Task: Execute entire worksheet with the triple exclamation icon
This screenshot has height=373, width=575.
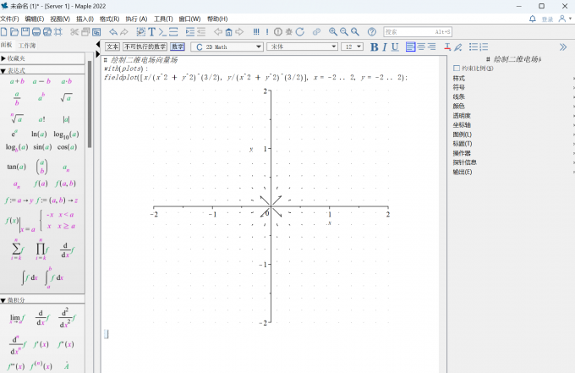Action: pos(256,32)
